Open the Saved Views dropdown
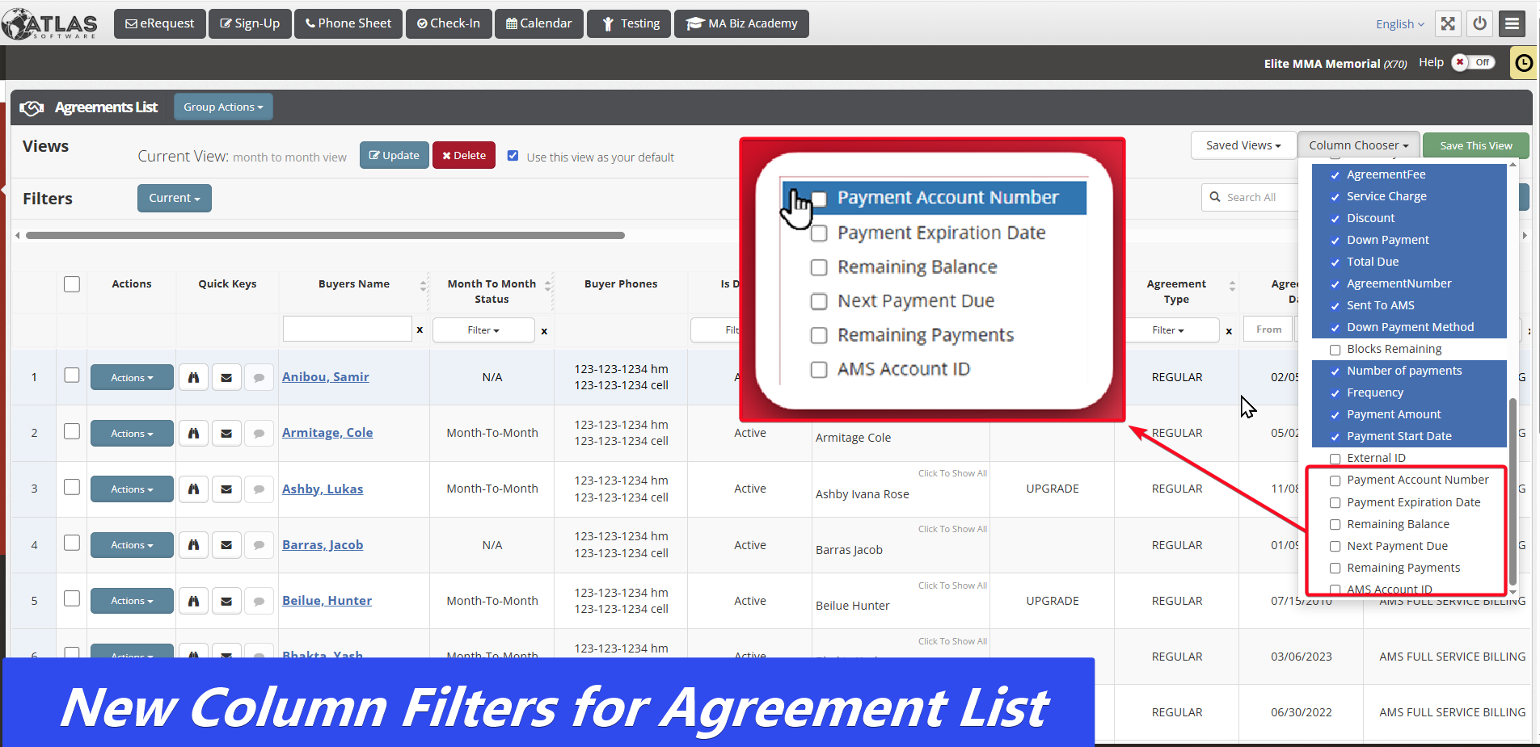Viewport: 1540px width, 747px height. [1243, 145]
